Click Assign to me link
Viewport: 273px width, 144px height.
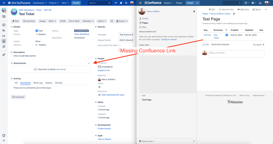point(104,70)
